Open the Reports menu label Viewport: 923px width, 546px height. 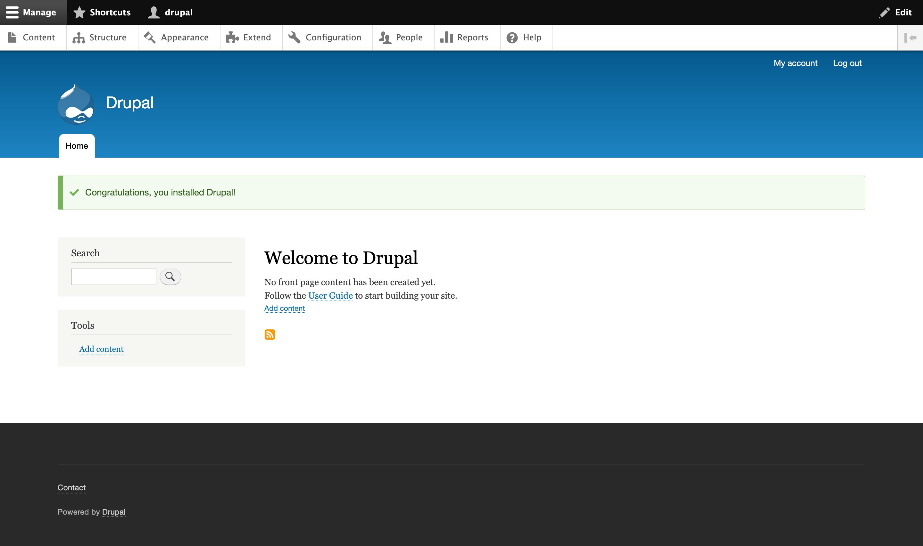tap(472, 37)
